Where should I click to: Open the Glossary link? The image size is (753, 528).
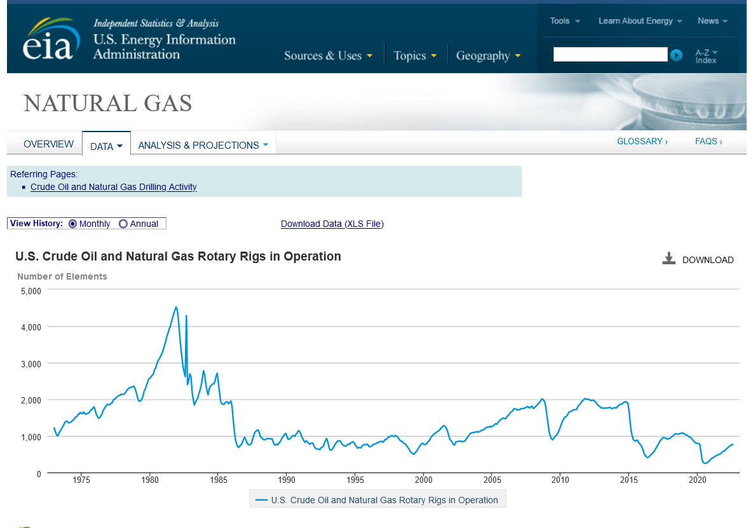pyautogui.click(x=642, y=141)
